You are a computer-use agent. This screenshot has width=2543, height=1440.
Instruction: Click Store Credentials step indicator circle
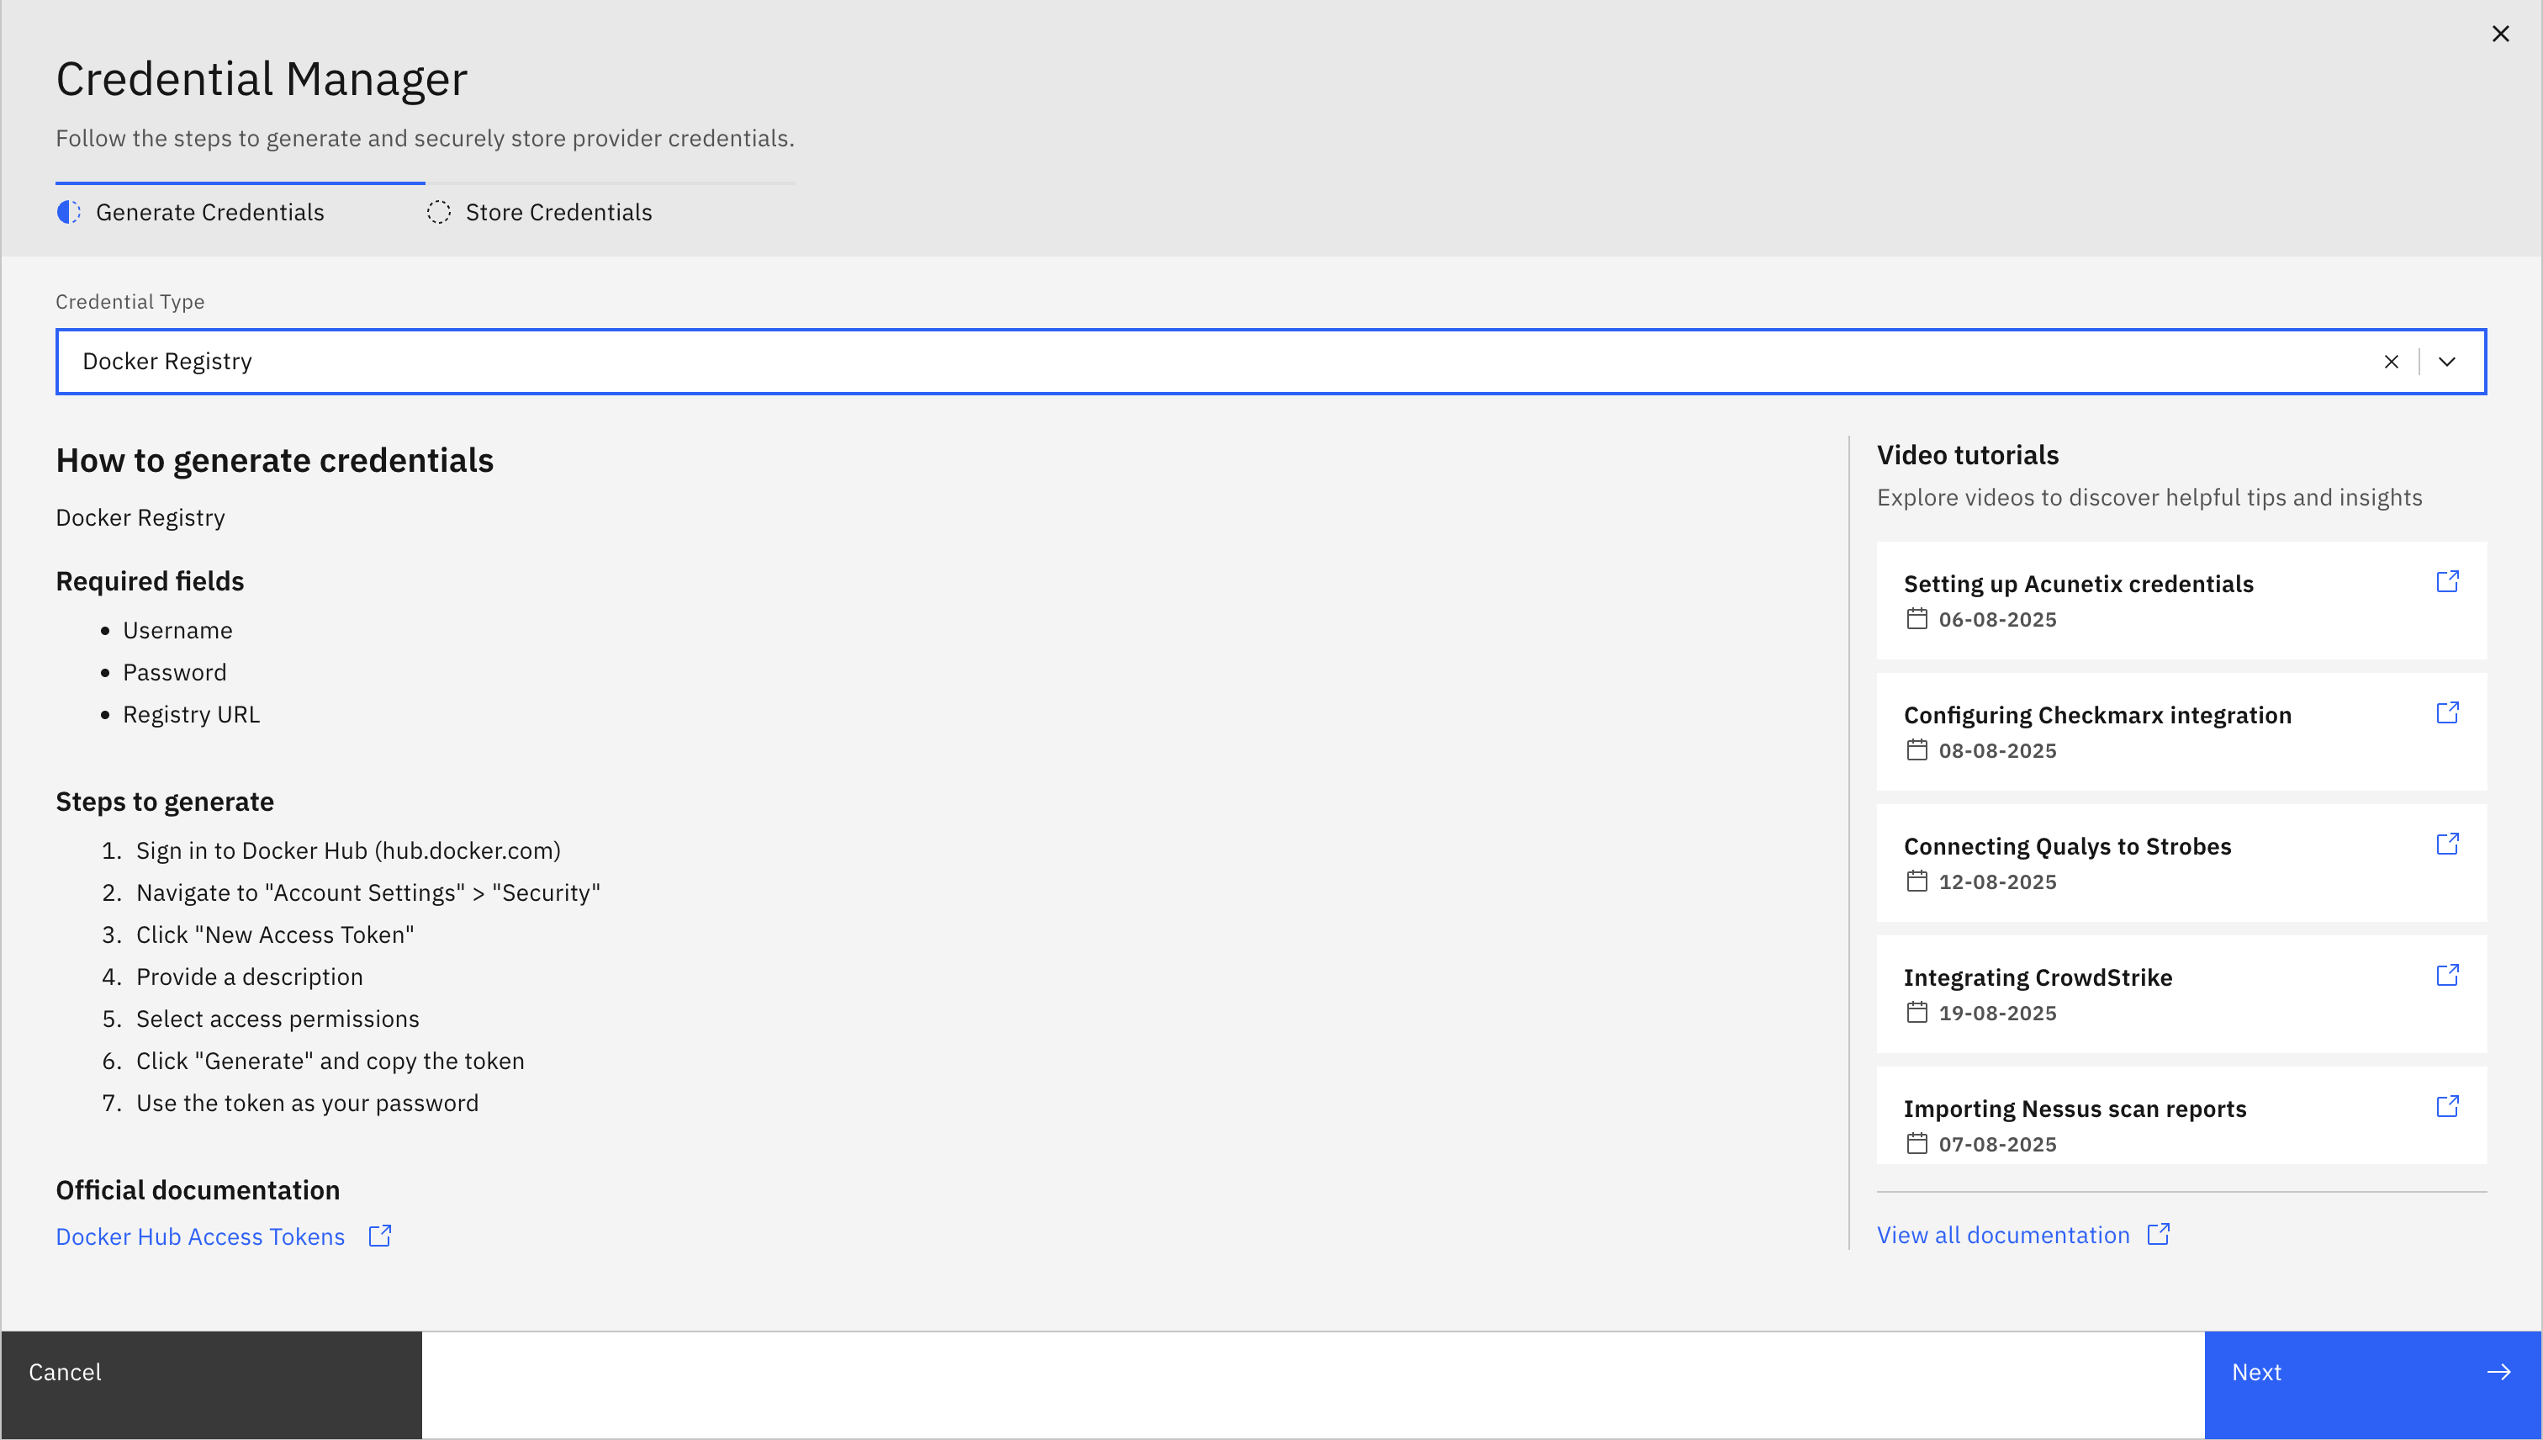click(439, 213)
